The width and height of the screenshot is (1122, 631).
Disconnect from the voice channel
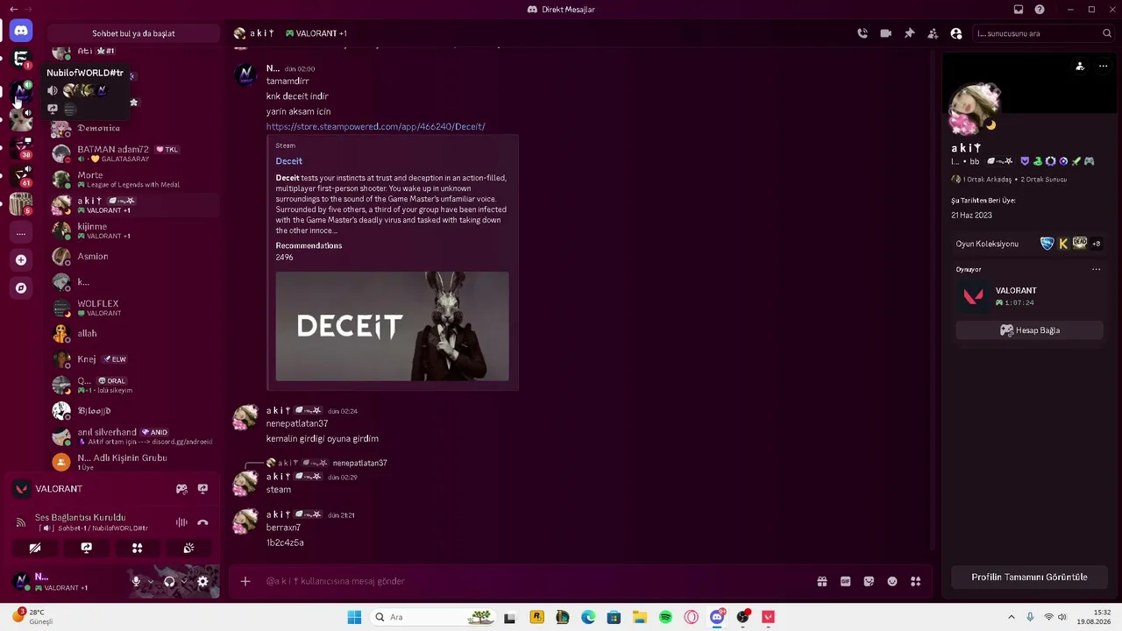tap(202, 522)
